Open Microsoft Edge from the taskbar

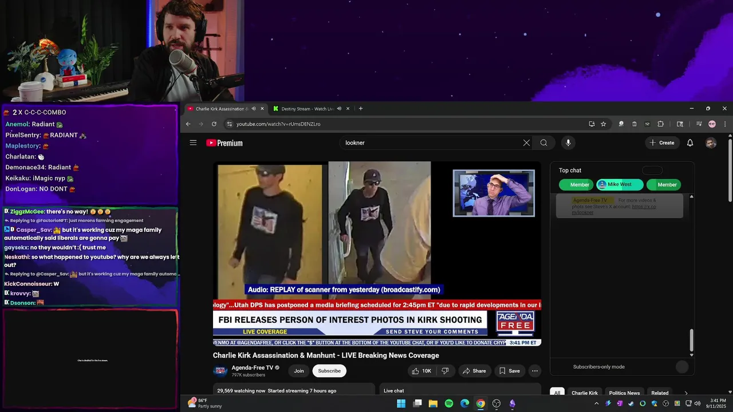465,403
